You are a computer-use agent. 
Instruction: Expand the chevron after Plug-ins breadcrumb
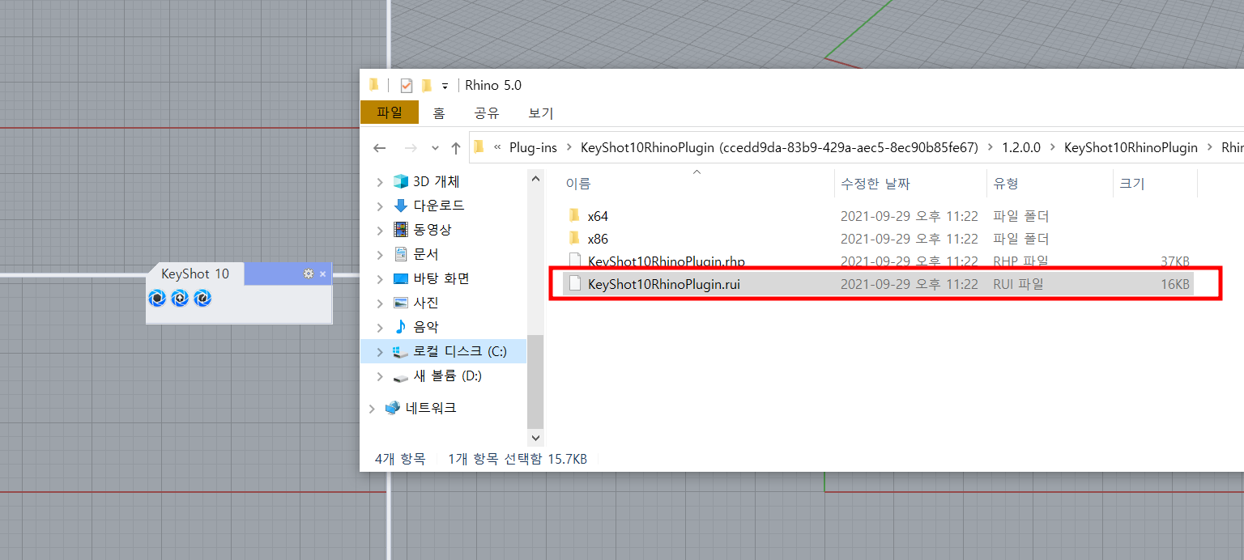[570, 147]
